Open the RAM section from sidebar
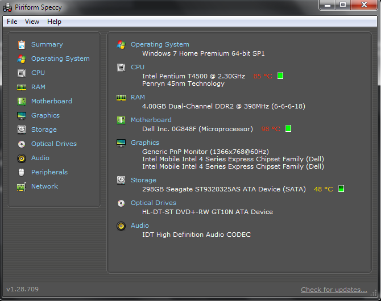381x301 pixels. pyautogui.click(x=39, y=87)
